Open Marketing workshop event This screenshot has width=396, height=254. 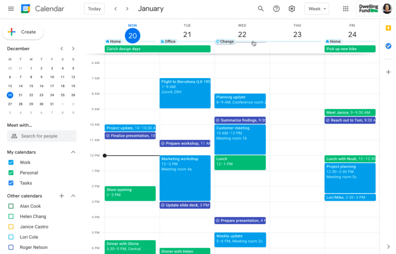185,178
